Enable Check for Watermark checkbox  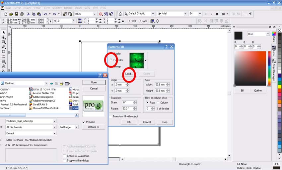(65, 156)
